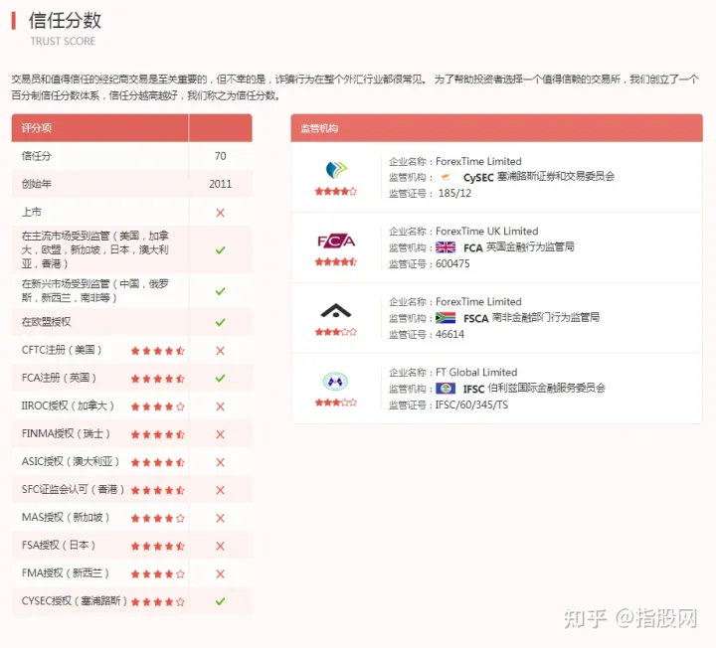Click red X in ASIC授权 row
716x648 pixels.
click(x=220, y=462)
